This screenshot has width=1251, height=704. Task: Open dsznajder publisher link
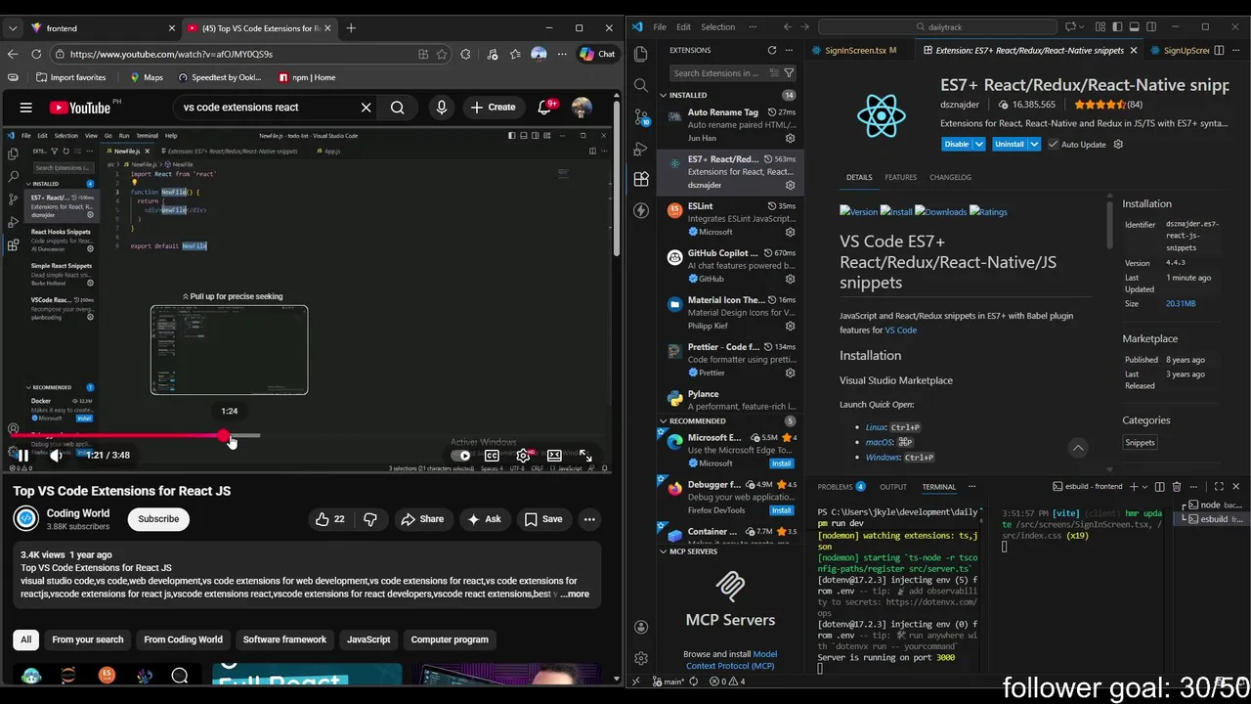pos(959,105)
